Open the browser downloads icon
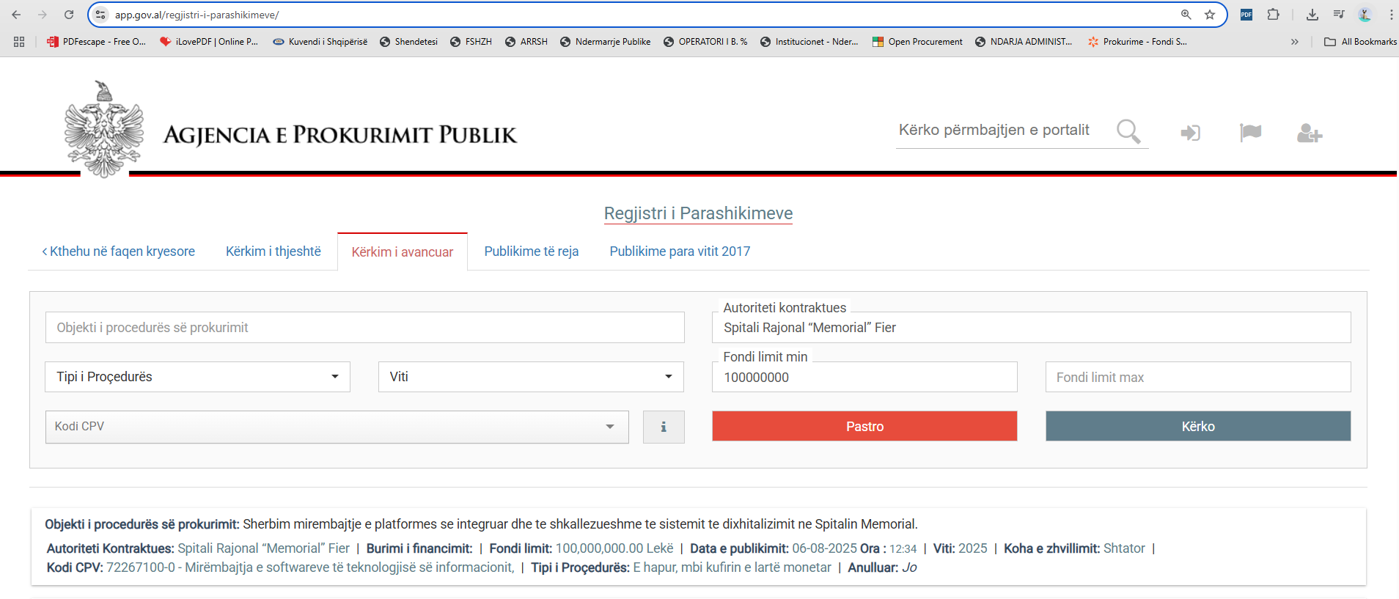This screenshot has width=1399, height=599. tap(1312, 15)
